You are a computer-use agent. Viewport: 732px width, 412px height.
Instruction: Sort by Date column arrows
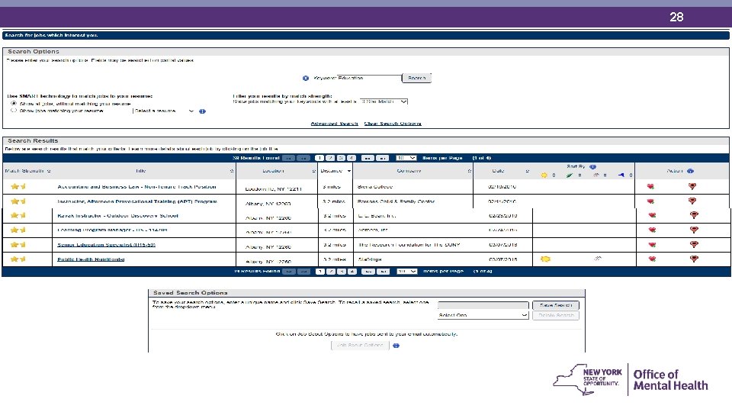pos(528,172)
